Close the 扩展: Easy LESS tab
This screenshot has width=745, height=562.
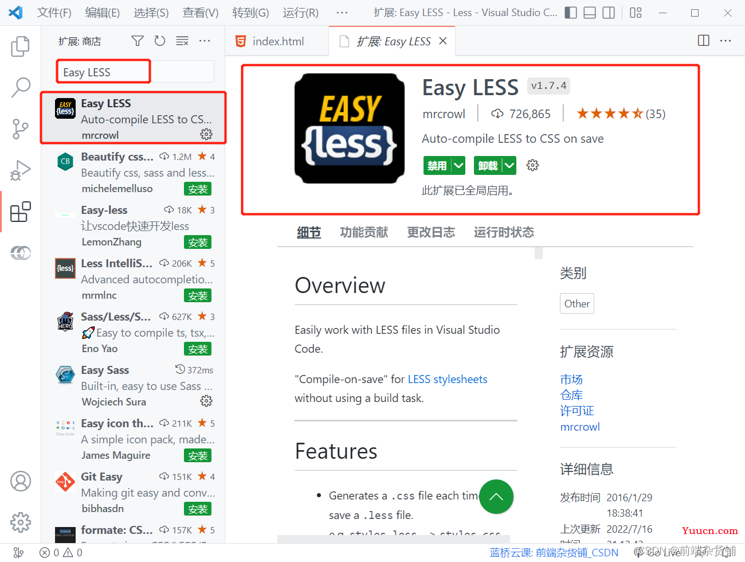443,41
